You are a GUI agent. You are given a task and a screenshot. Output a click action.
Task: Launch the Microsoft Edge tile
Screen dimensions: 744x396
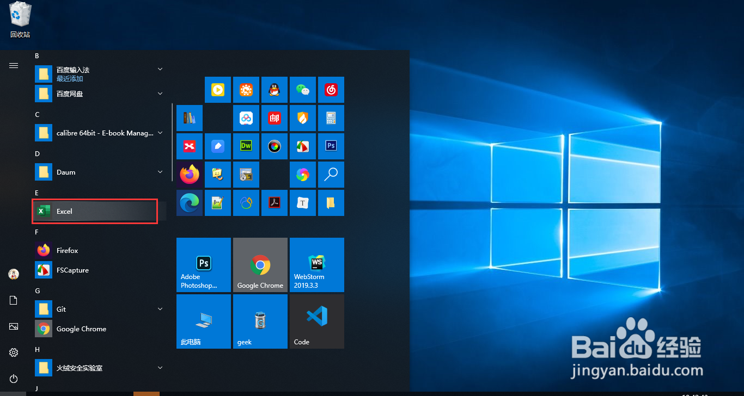[x=190, y=203]
